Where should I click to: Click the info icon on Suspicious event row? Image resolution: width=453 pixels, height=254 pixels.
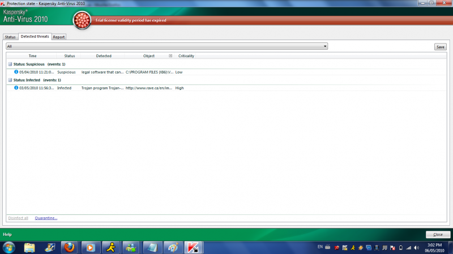16,72
